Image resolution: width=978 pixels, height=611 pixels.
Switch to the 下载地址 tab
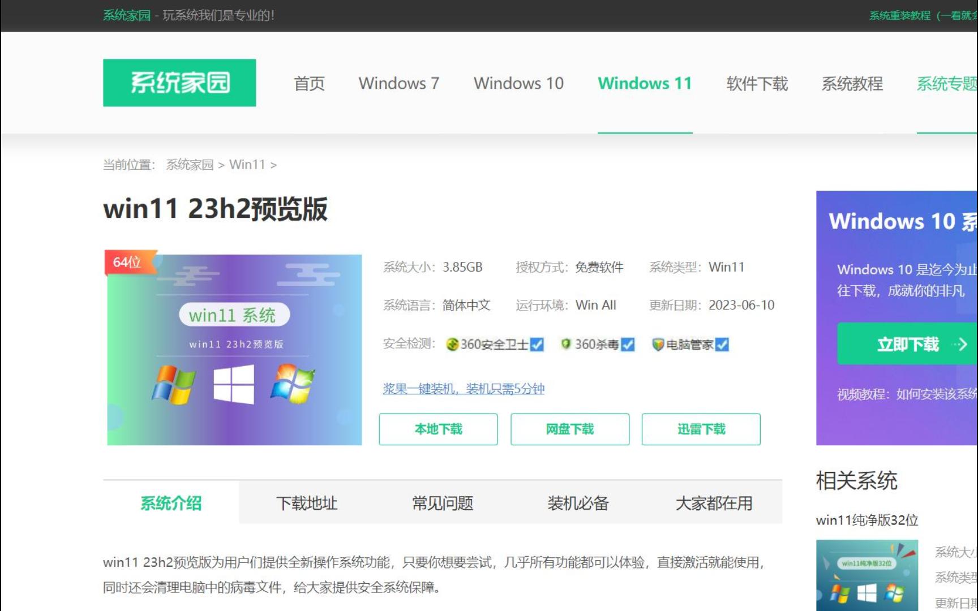point(307,503)
